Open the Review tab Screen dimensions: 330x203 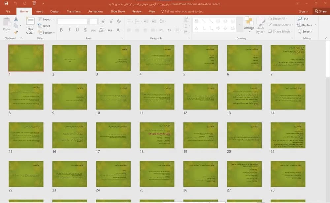pyautogui.click(x=137, y=11)
